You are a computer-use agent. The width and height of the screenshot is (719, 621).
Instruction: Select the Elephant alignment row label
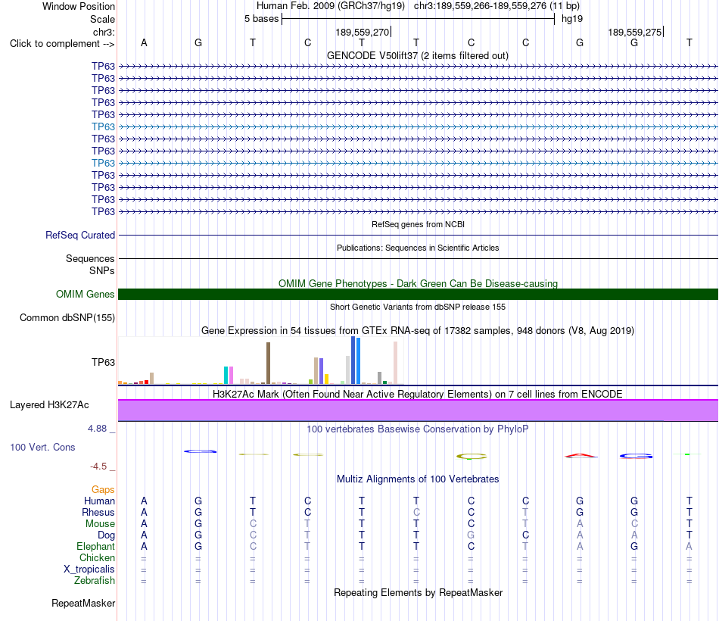point(95,546)
